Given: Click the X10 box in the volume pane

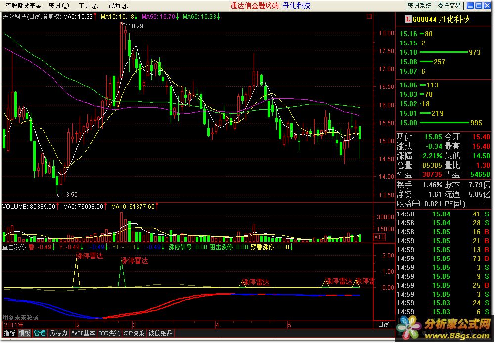Looking at the screenshot, I should [x=379, y=237].
